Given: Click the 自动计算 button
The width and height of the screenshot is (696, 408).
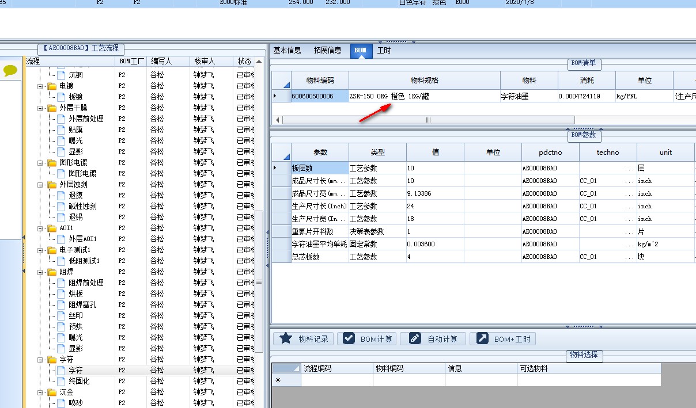Looking at the screenshot, I should (433, 338).
